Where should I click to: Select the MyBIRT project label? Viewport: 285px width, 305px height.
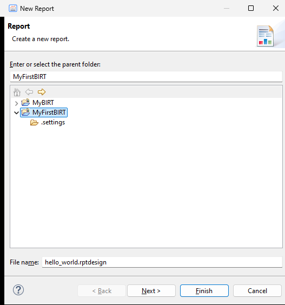[x=43, y=103]
